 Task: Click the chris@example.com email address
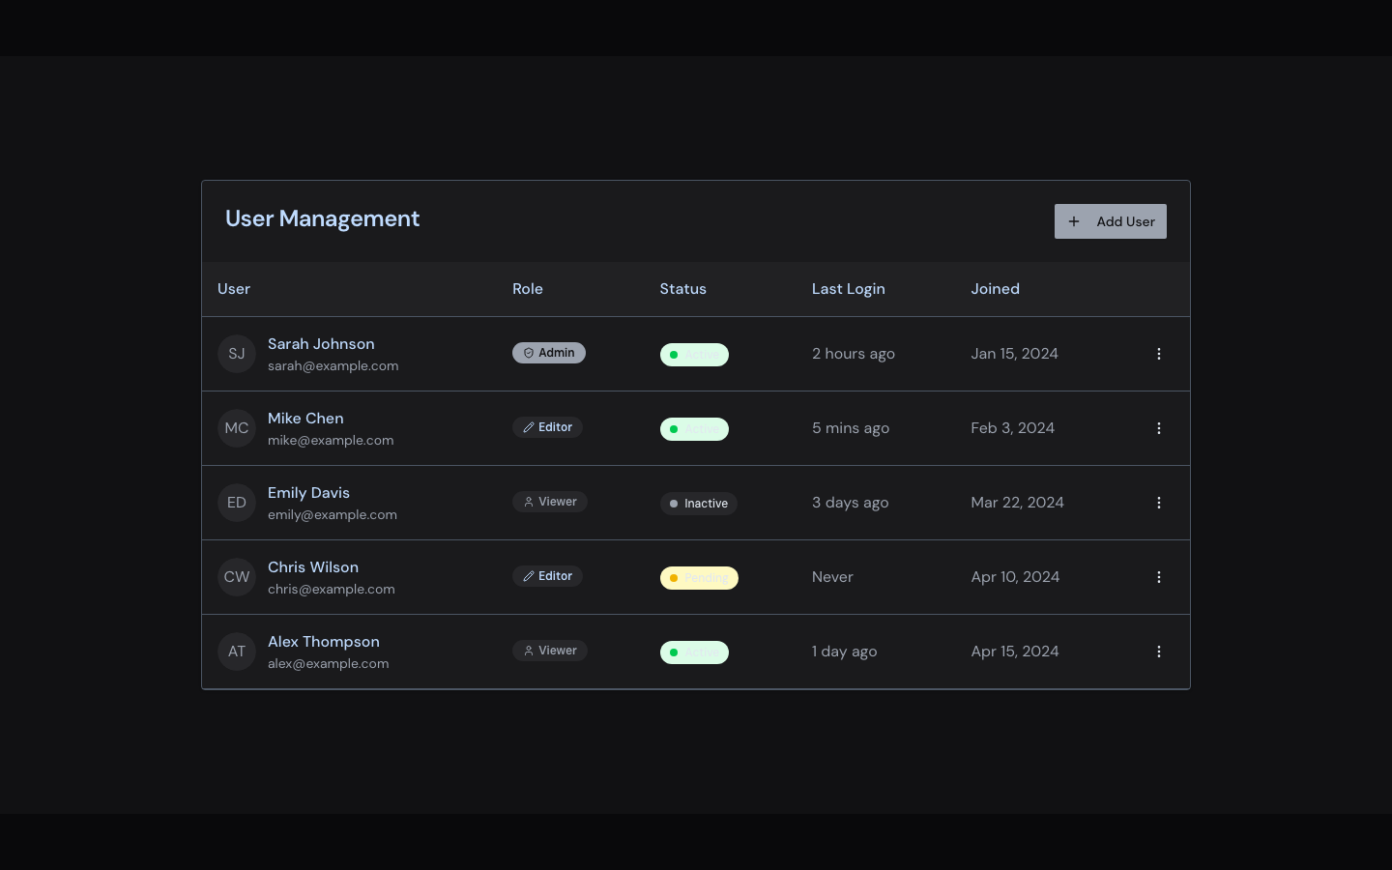[x=331, y=590]
